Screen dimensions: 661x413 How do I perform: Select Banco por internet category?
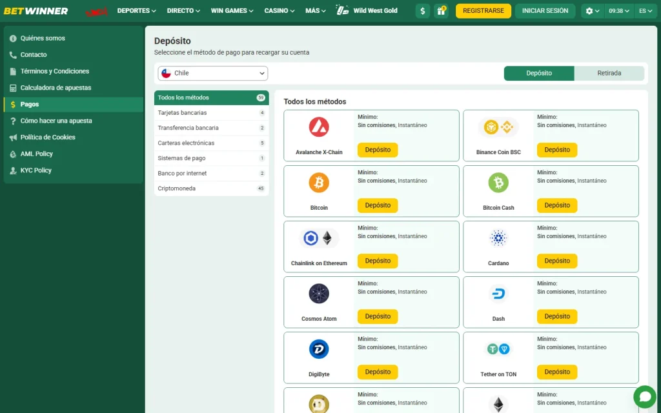coord(211,173)
